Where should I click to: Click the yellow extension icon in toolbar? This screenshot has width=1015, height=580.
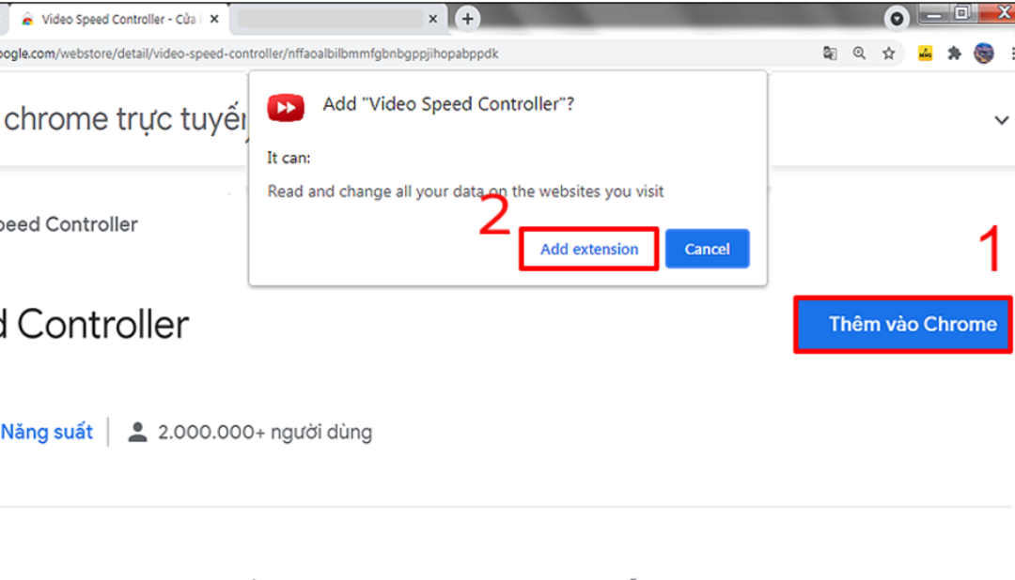925,53
